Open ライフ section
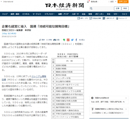 pyautogui.click(x=124, y=14)
